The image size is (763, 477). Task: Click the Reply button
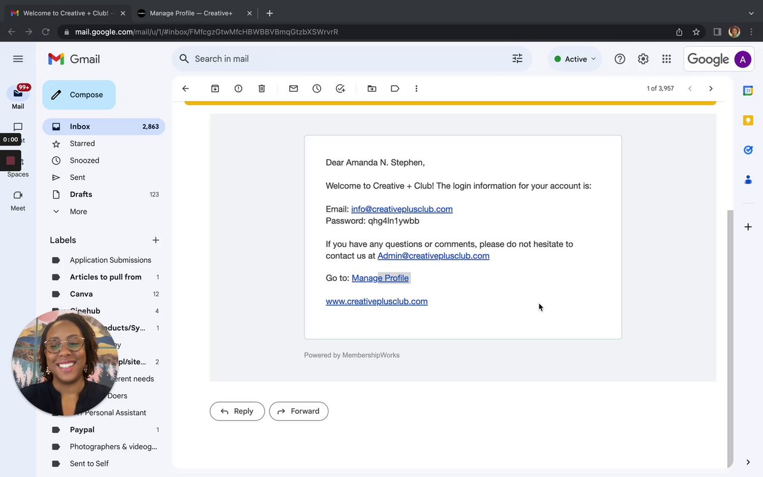pyautogui.click(x=237, y=411)
